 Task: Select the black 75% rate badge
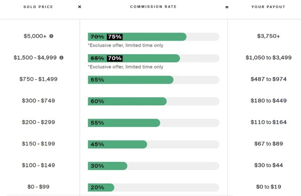(114, 37)
